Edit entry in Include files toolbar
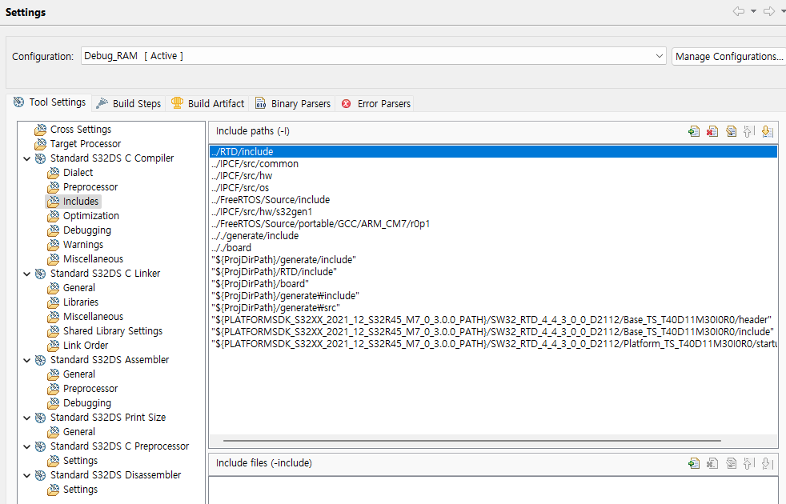The height and width of the screenshot is (504, 786). tap(731, 463)
